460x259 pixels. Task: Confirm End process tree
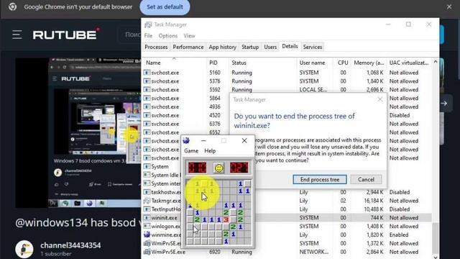click(x=320, y=179)
